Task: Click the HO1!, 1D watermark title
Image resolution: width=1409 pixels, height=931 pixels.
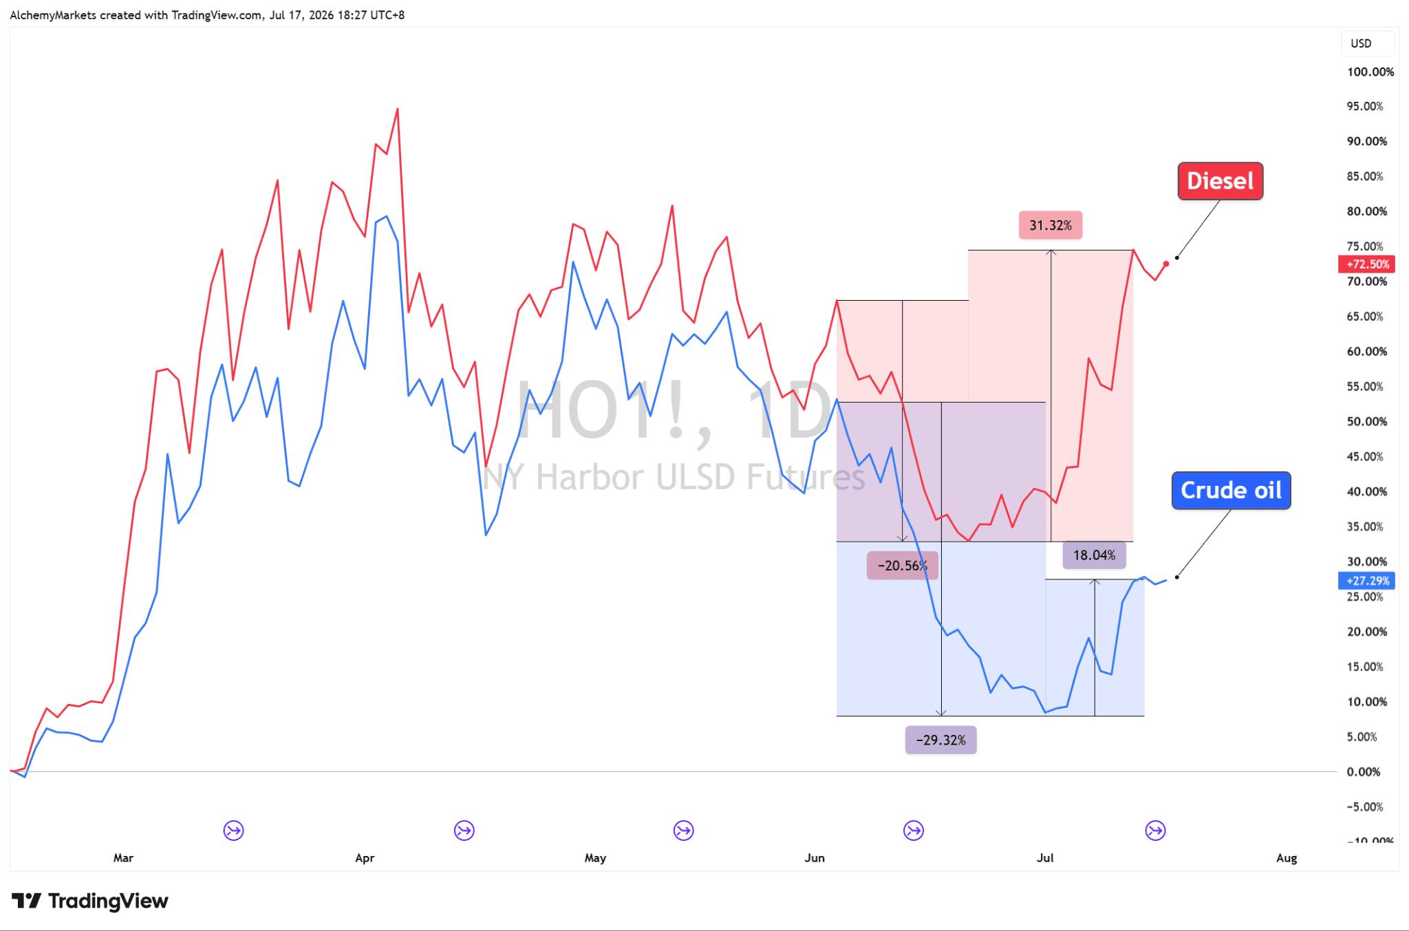Action: [674, 411]
